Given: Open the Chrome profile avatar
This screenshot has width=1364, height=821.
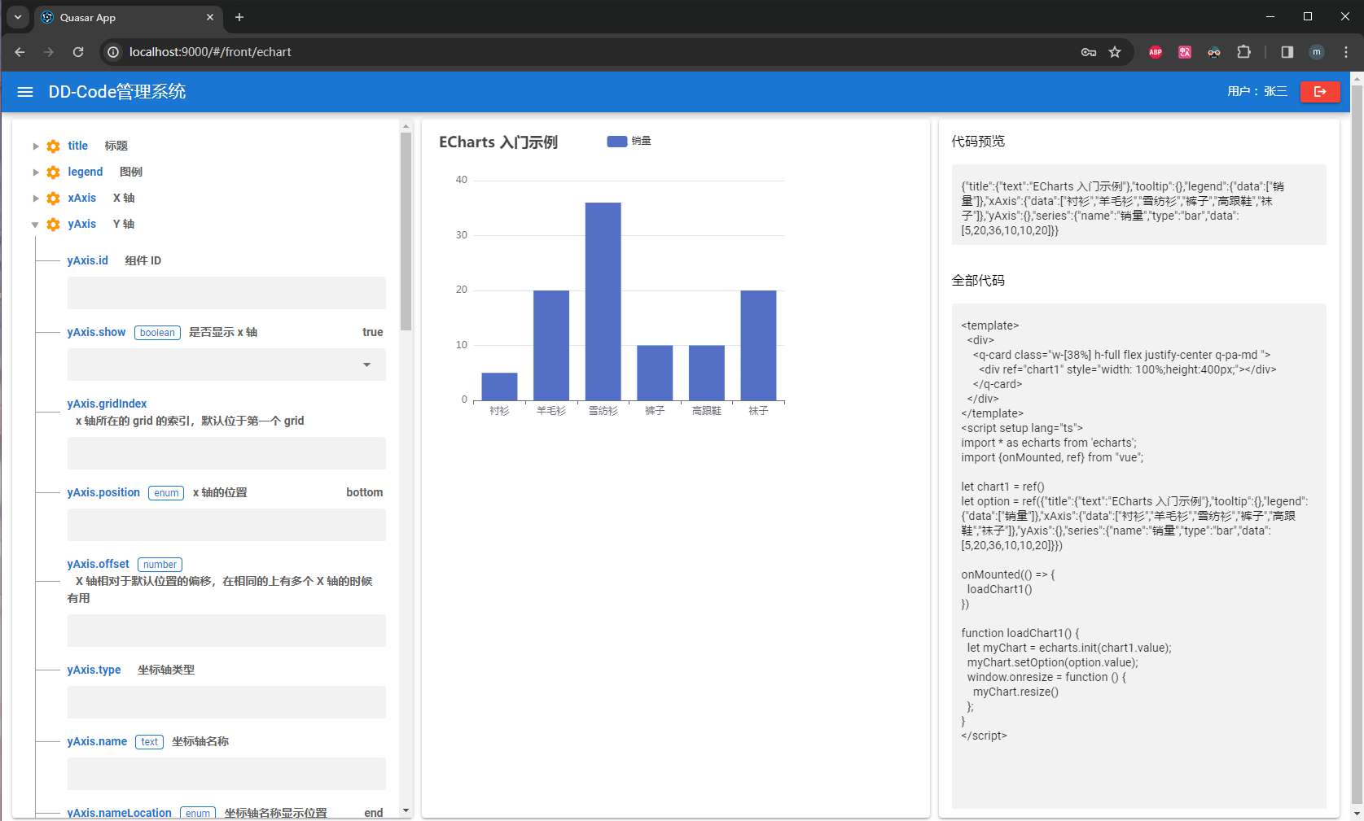Looking at the screenshot, I should 1317,52.
